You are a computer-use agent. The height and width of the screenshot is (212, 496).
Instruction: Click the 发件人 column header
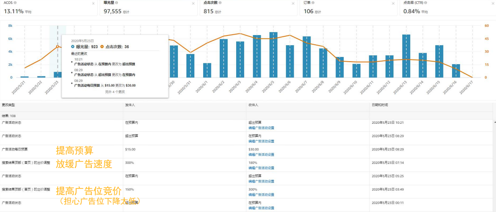(130, 104)
